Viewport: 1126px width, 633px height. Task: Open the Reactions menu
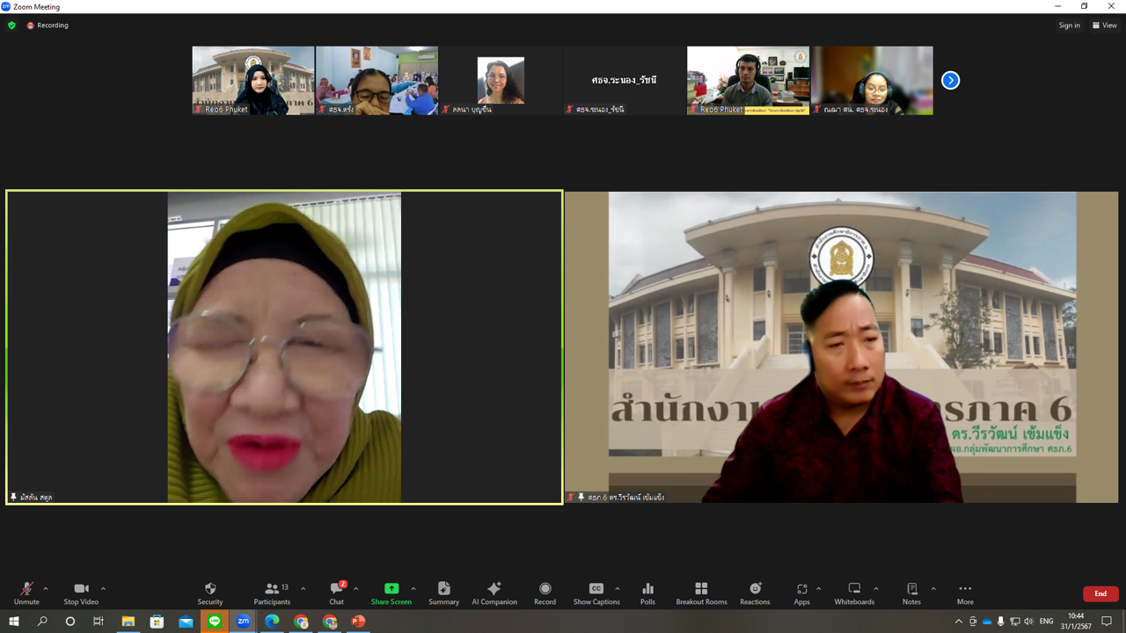coord(755,593)
